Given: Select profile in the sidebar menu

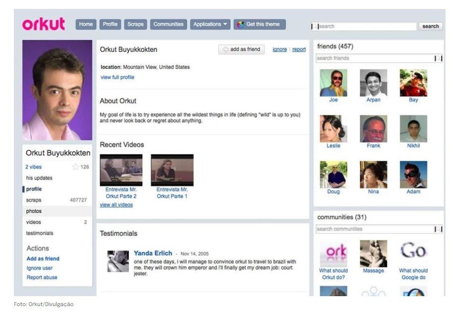Looking at the screenshot, I should point(34,189).
